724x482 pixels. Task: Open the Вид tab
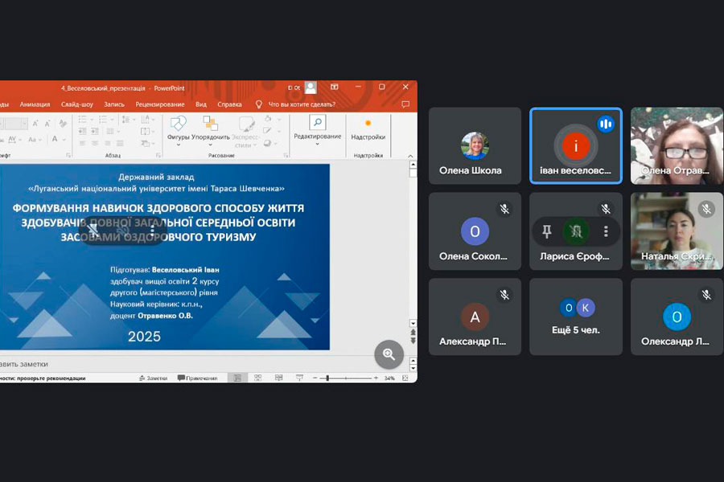[x=201, y=104]
